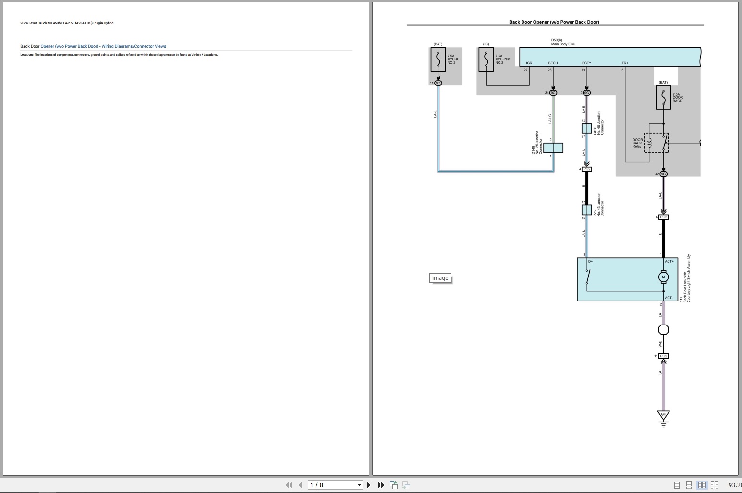The image size is (742, 493).
Task: Enable continuous scrolling page view
Action: 689,485
